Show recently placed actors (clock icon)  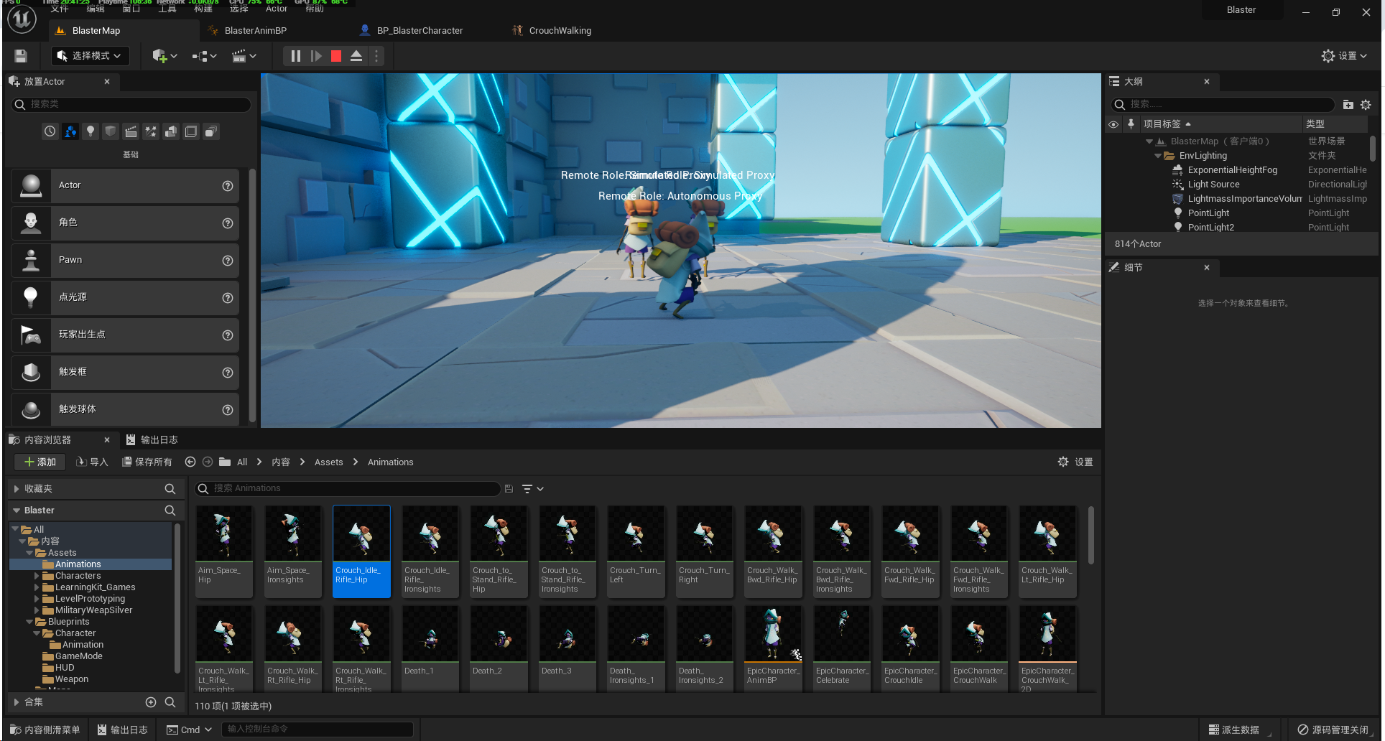tap(50, 131)
